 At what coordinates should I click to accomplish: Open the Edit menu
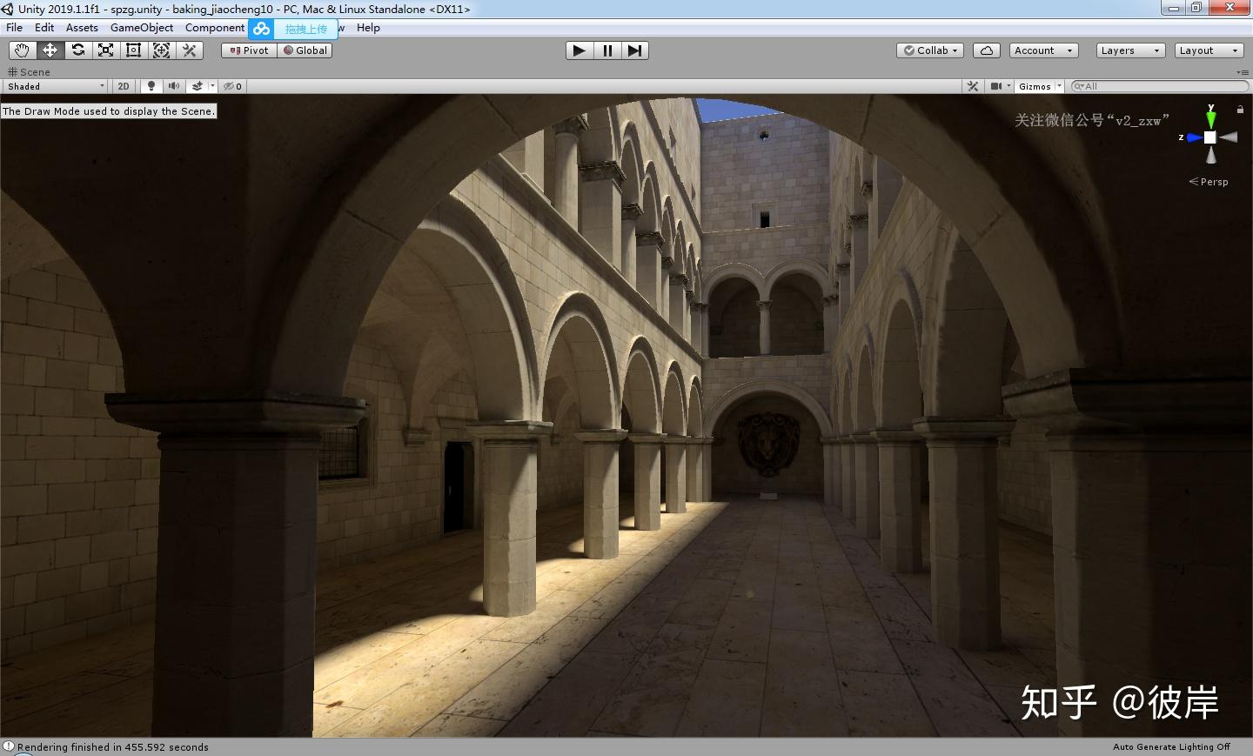pos(44,28)
